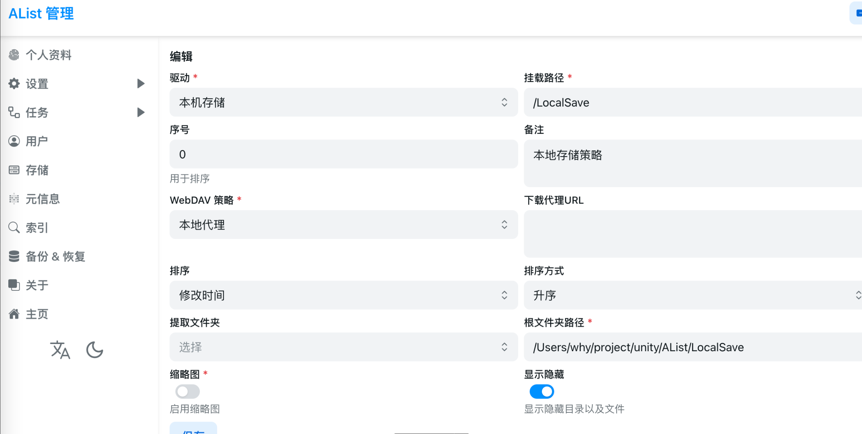
Task: Click the 索引 magnifier icon
Action: tap(14, 228)
